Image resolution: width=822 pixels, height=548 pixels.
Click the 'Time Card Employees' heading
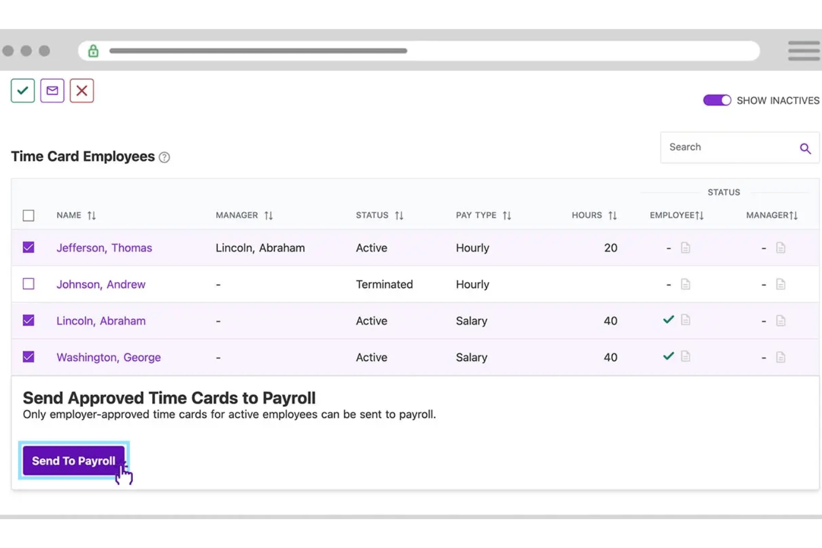tap(83, 157)
